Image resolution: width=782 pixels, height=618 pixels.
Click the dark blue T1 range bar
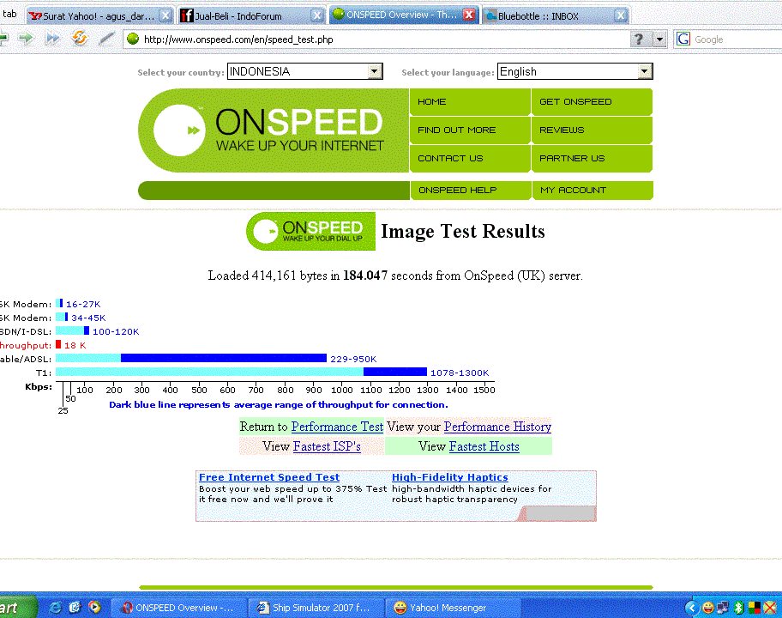(x=395, y=372)
